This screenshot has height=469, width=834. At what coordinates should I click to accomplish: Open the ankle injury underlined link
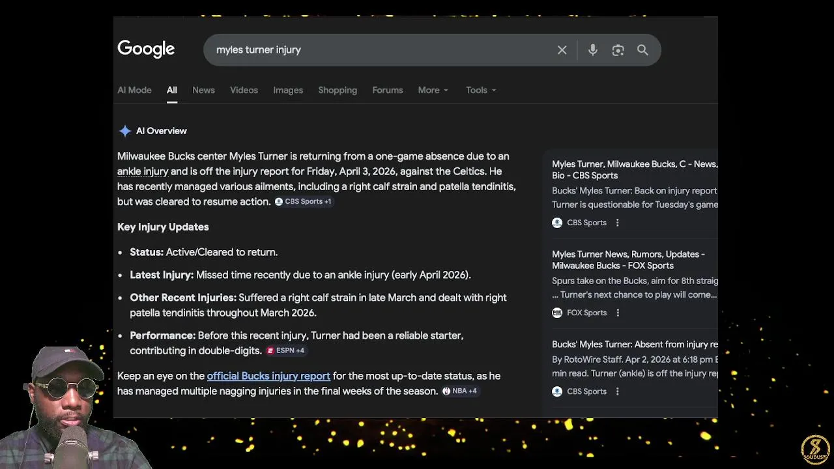coord(143,171)
